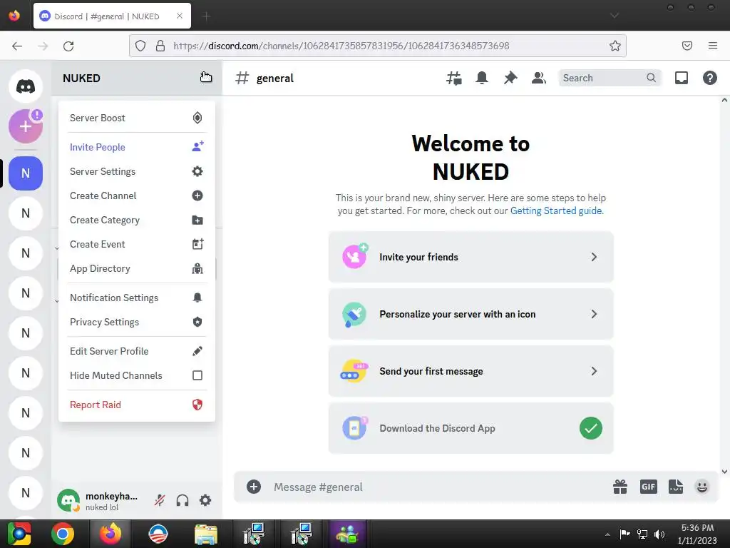The image size is (730, 548).
Task: Expand Send your first message chevron
Action: click(594, 371)
